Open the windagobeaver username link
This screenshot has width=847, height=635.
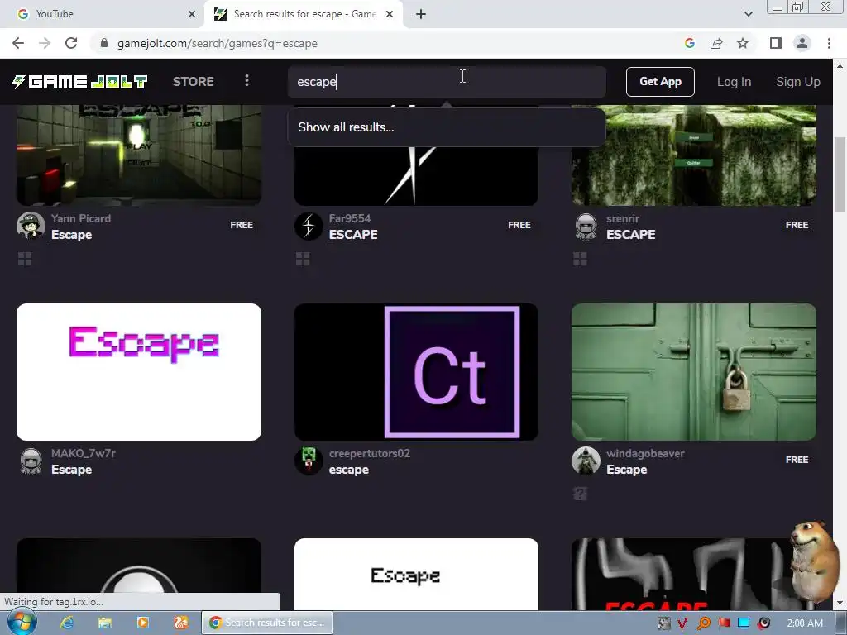(645, 453)
